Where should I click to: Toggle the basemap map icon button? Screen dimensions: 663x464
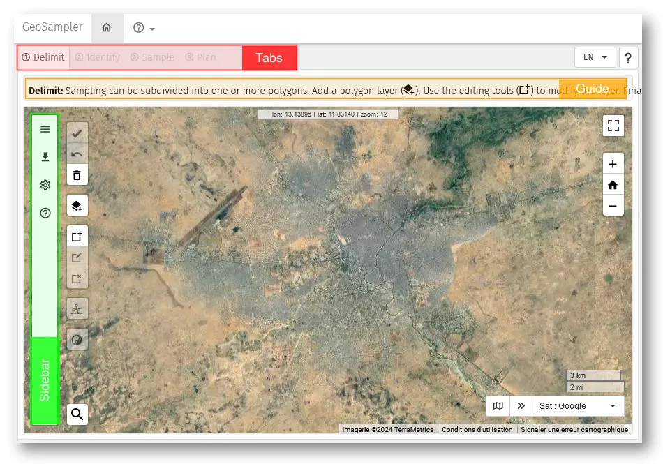coord(498,406)
